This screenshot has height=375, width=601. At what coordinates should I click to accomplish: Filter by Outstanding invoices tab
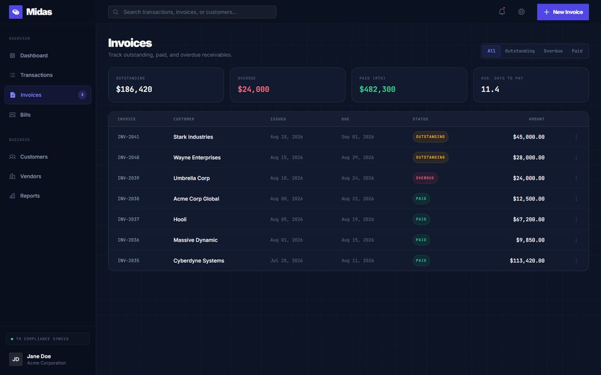(519, 51)
